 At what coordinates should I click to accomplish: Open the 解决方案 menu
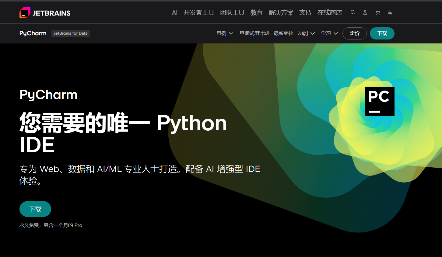281,12
